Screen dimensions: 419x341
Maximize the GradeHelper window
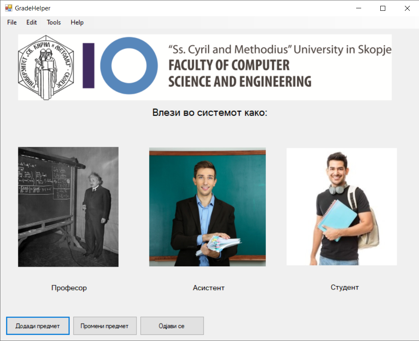coord(383,8)
